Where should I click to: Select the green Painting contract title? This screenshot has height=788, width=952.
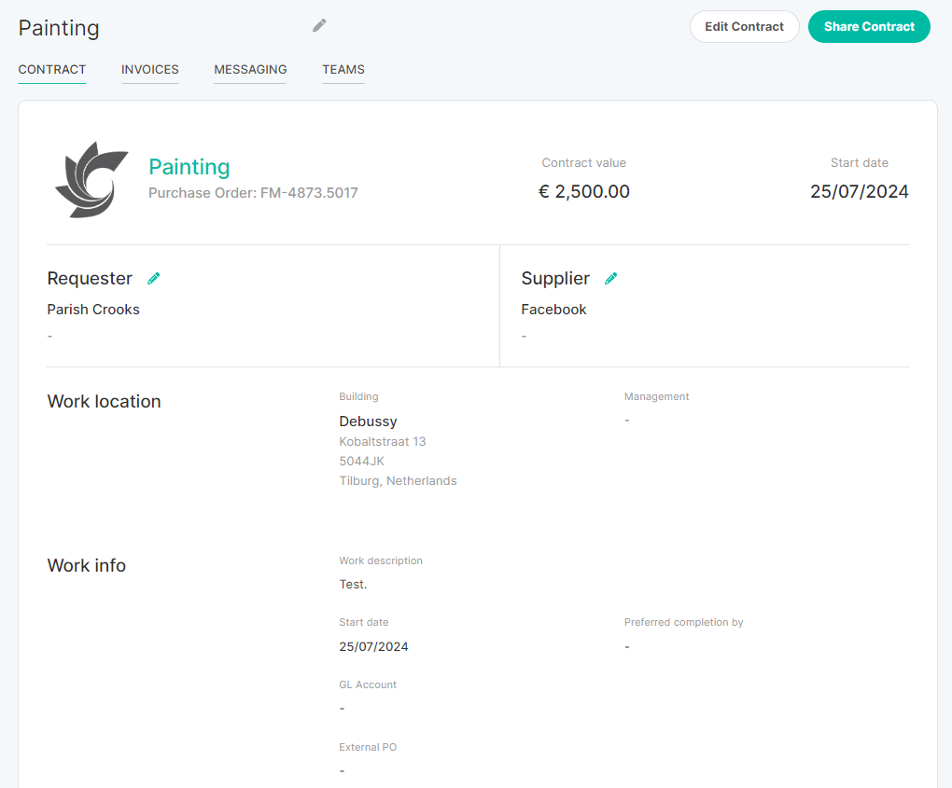pos(189,167)
